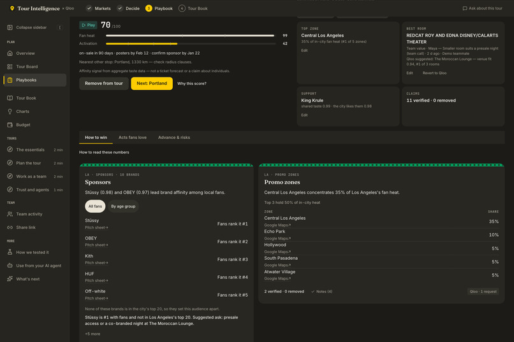Click the Tour Intelligence pin logo icon
The width and height of the screenshot is (514, 342).
pos(12,8)
